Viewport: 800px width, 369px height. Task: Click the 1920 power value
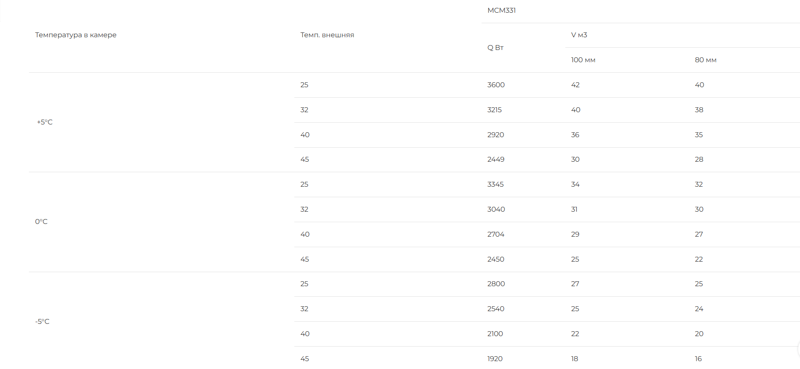point(495,358)
